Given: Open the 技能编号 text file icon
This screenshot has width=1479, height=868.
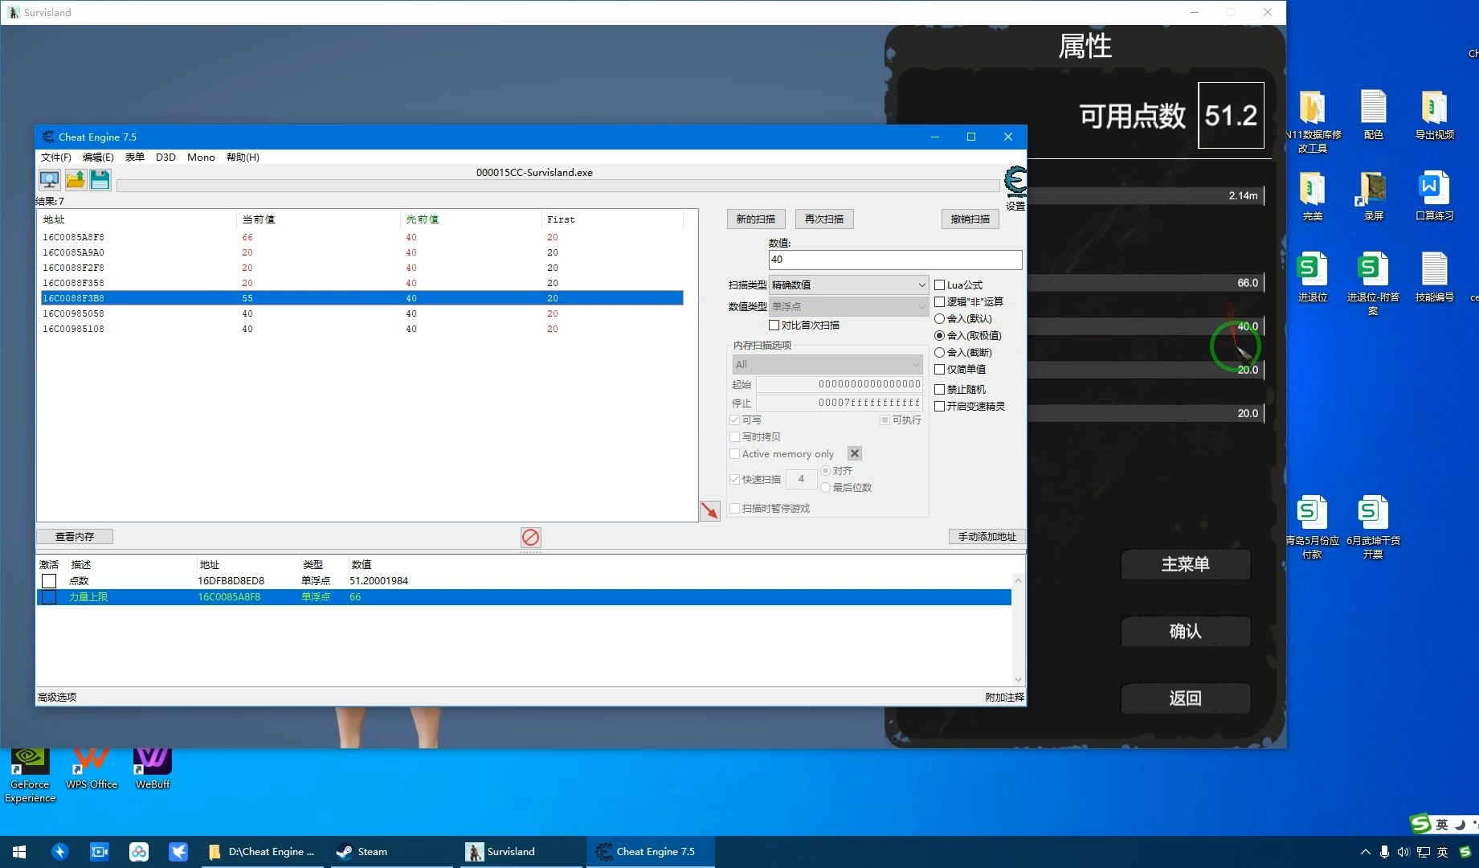Looking at the screenshot, I should pyautogui.click(x=1434, y=276).
